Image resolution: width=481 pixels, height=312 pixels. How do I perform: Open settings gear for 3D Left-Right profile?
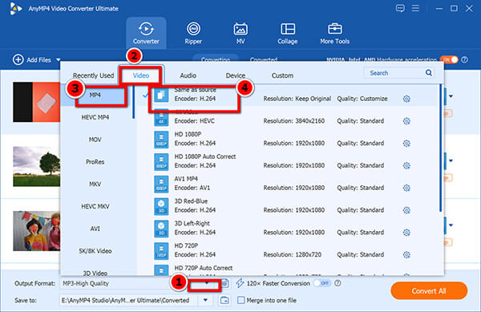point(406,233)
